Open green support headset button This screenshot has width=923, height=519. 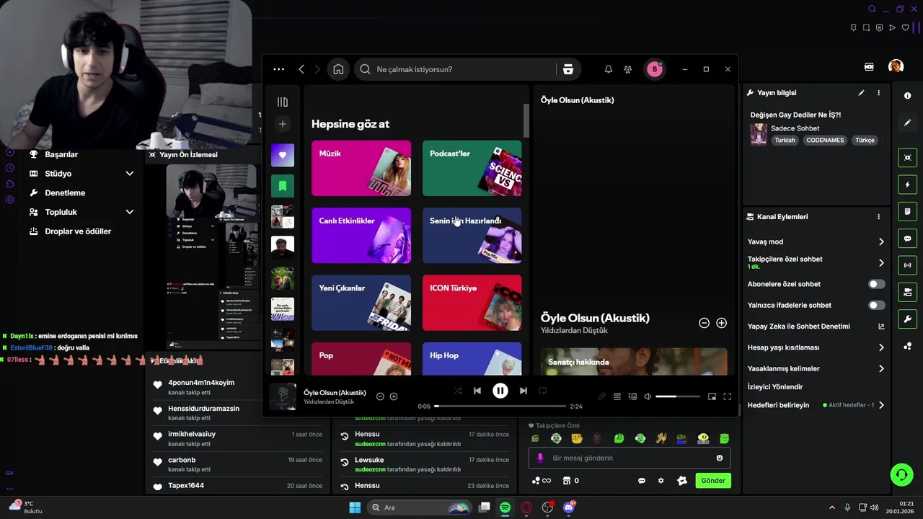pyautogui.click(x=901, y=474)
